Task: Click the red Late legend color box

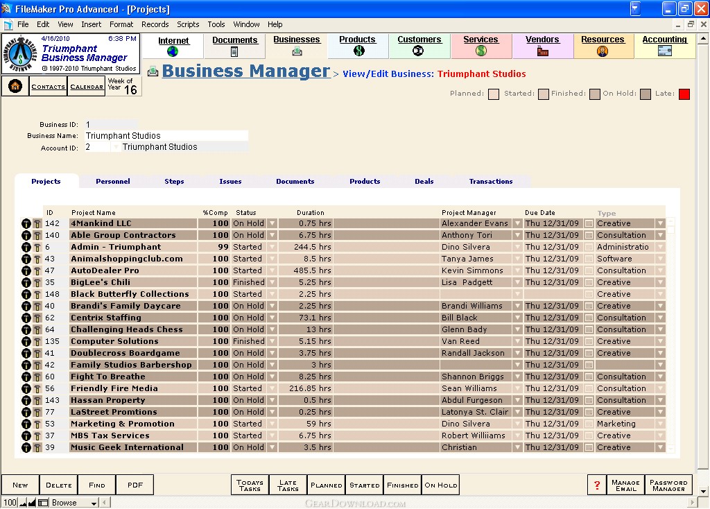Action: click(x=684, y=94)
